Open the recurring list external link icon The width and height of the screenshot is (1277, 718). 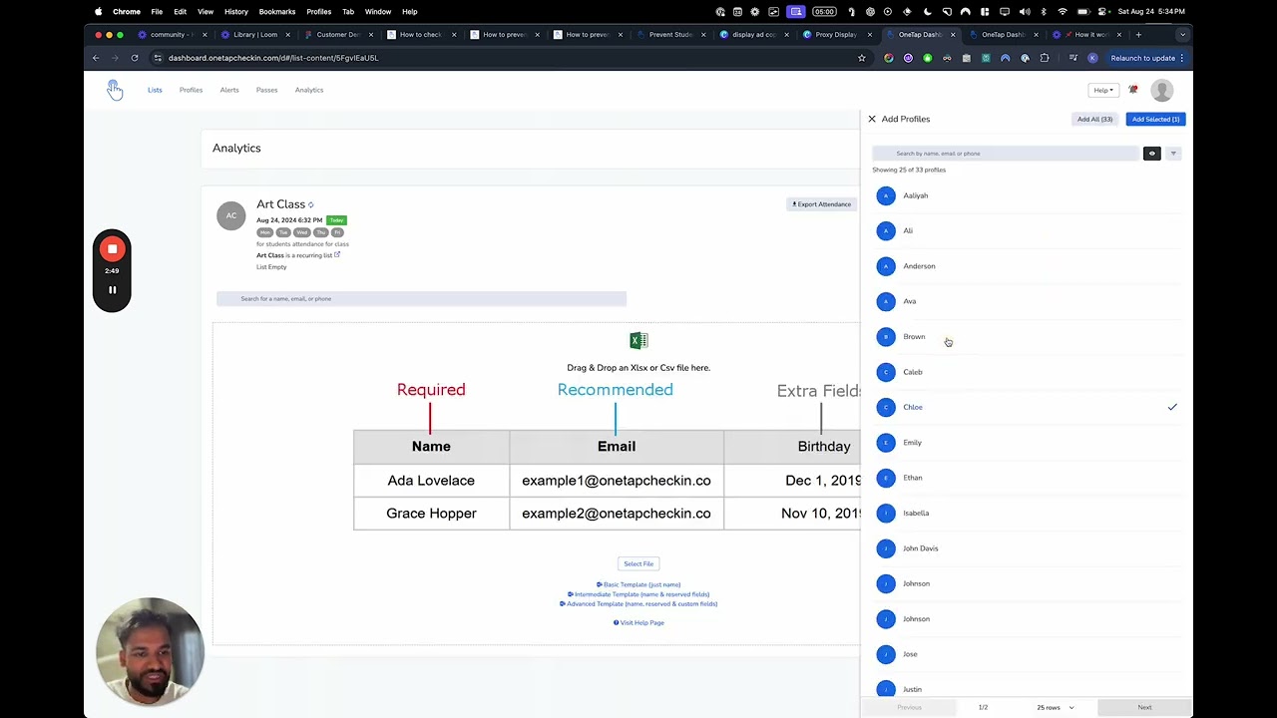pos(337,254)
